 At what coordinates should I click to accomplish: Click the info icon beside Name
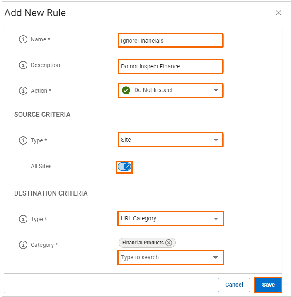point(23,40)
